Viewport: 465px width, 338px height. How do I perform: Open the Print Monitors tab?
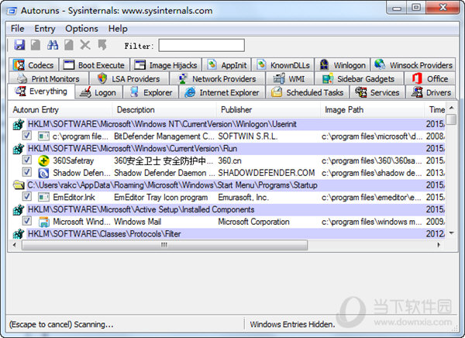48,78
